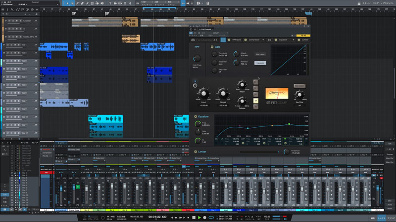Toggle the lower Equalizer section power
396x222 pixels.
(196, 116)
